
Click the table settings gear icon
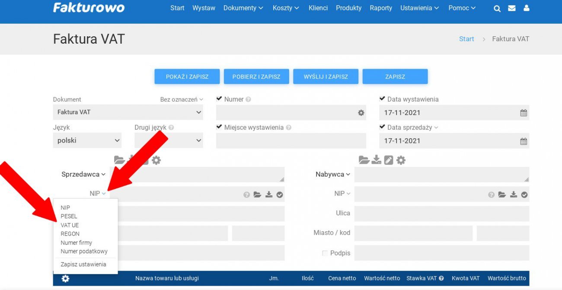tap(65, 278)
